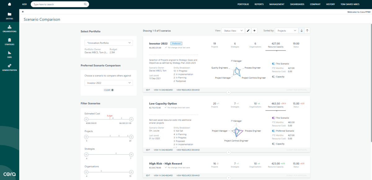Toggle This Scenario switch on Low Capacity Option
Image resolution: width=372 pixels, height=180 pixels.
(x=274, y=118)
